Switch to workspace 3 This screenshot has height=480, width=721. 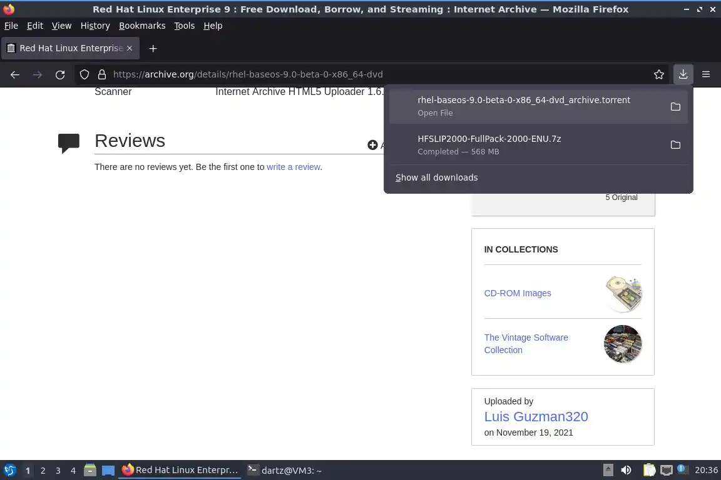click(58, 471)
